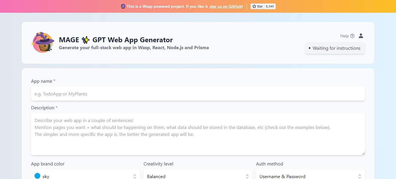Click the "Description" field label
This screenshot has width=396, height=179.
point(43,108)
